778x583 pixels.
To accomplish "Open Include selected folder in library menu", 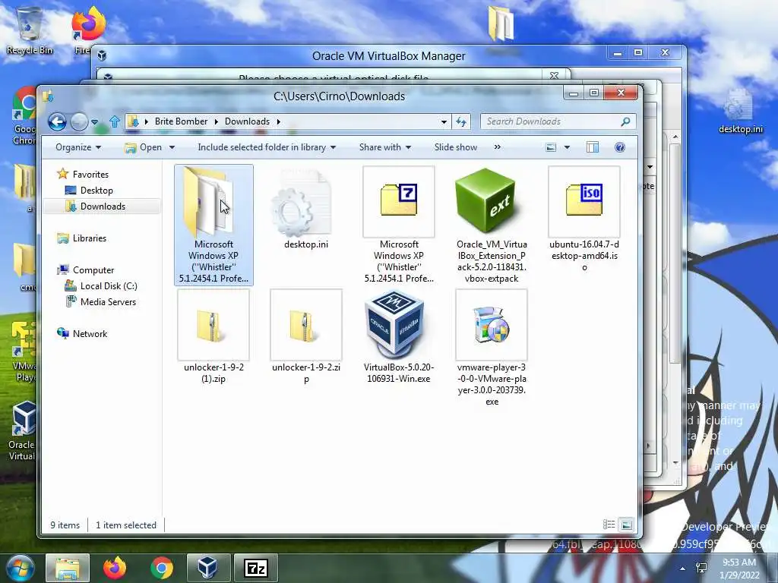I will pos(267,147).
